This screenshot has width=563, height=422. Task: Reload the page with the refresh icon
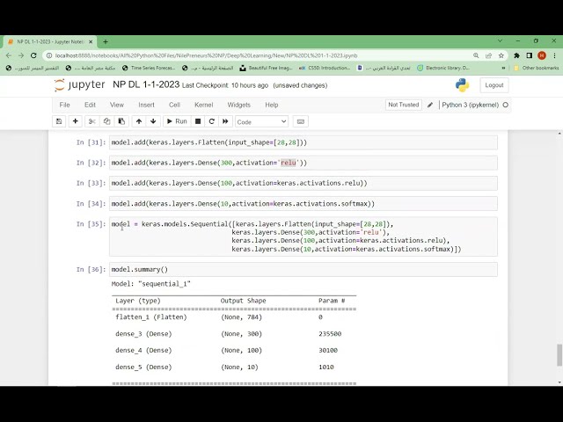click(33, 55)
